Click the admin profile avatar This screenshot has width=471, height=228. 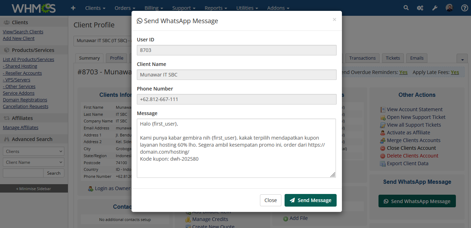tap(449, 8)
